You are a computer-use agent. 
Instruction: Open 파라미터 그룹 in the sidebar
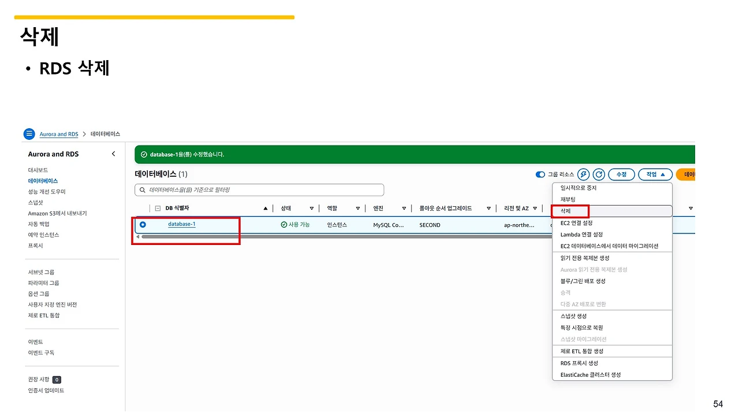coord(44,283)
